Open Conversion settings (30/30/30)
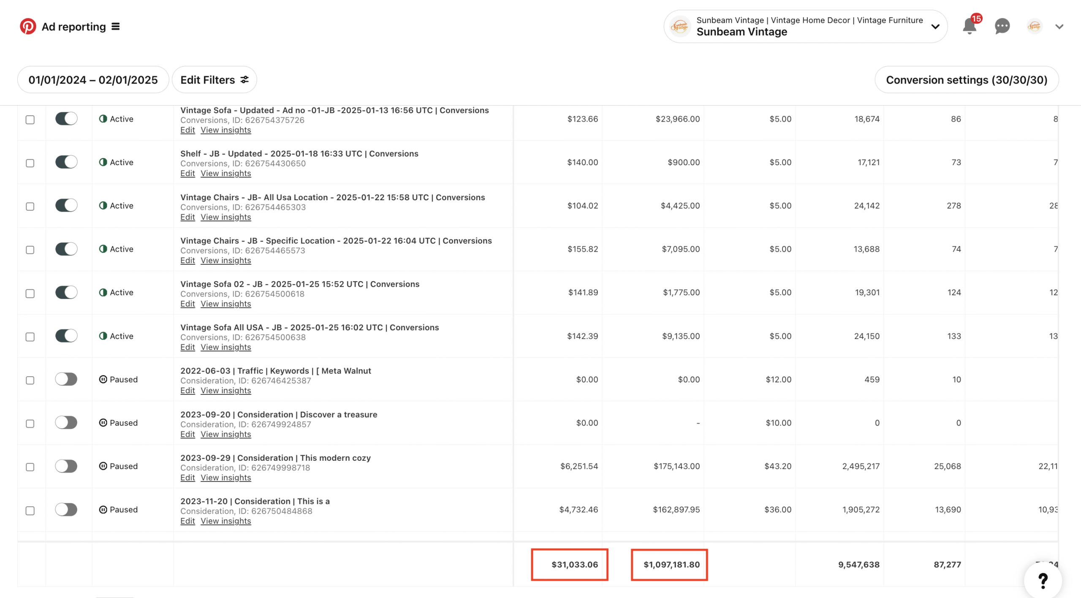The image size is (1081, 598). (966, 80)
